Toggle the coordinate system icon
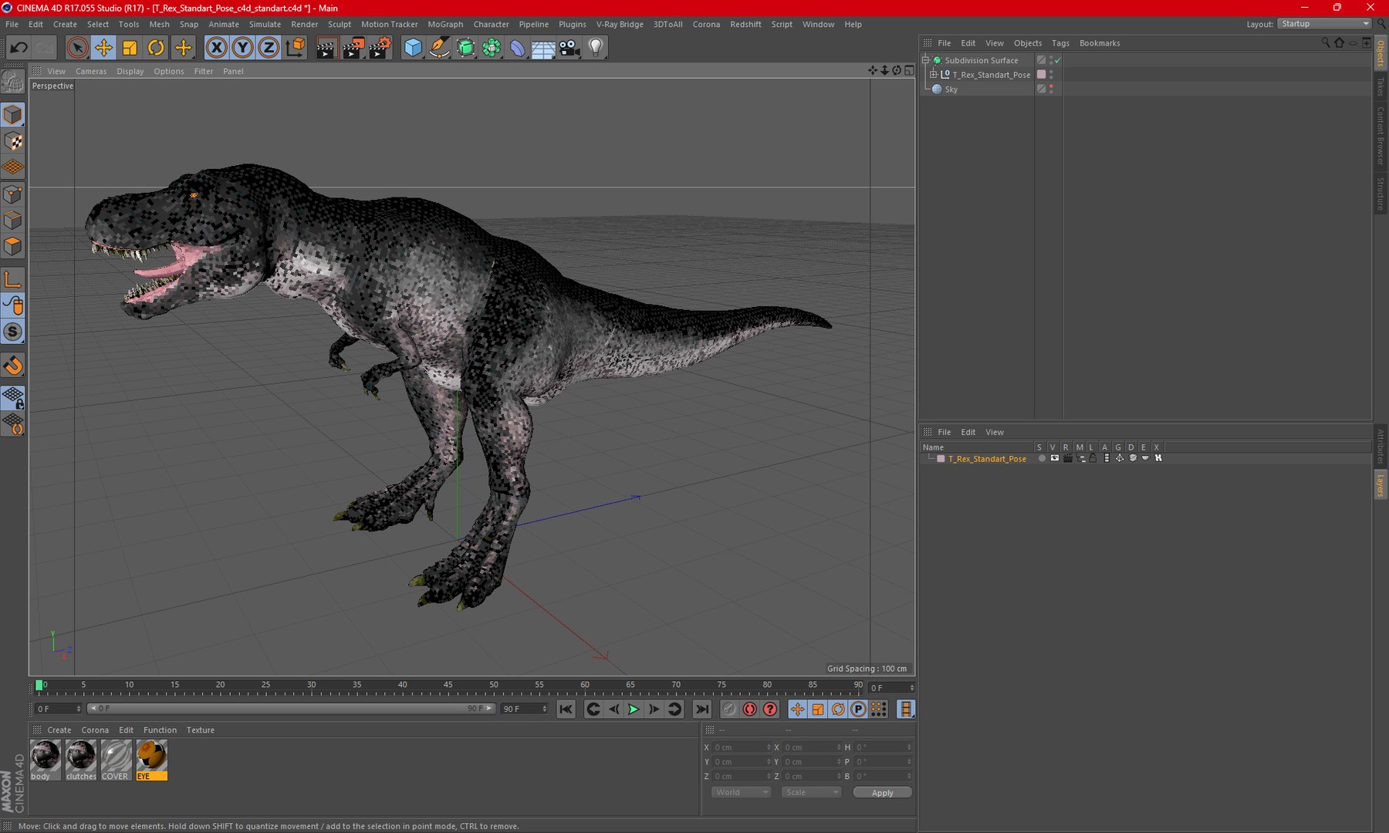 295,48
